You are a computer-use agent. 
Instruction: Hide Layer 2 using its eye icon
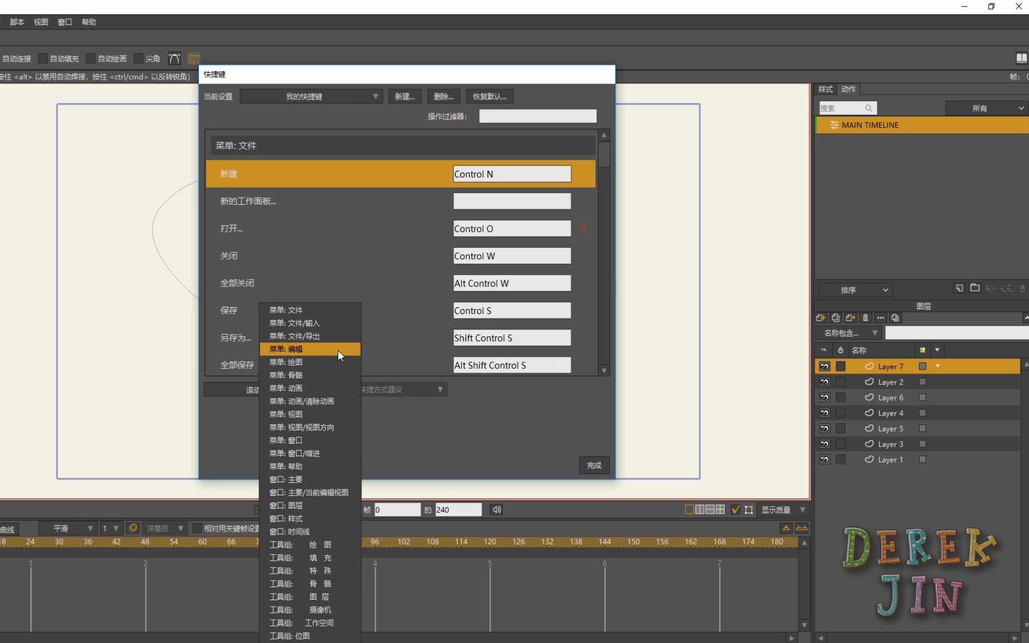[825, 382]
